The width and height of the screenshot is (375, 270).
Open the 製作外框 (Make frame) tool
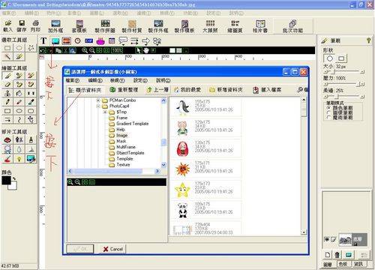[158, 26]
